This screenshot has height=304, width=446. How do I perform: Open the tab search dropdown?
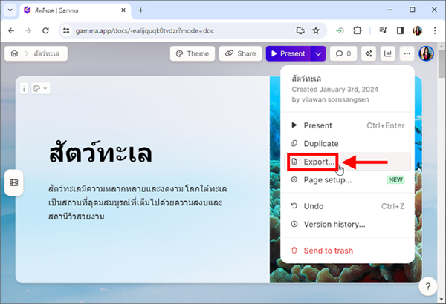[x=10, y=10]
